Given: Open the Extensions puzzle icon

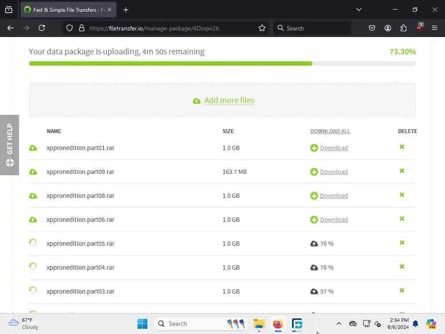Looking at the screenshot, I should [x=403, y=28].
